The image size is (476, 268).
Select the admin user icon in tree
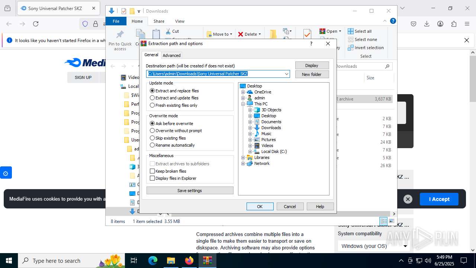(250, 98)
